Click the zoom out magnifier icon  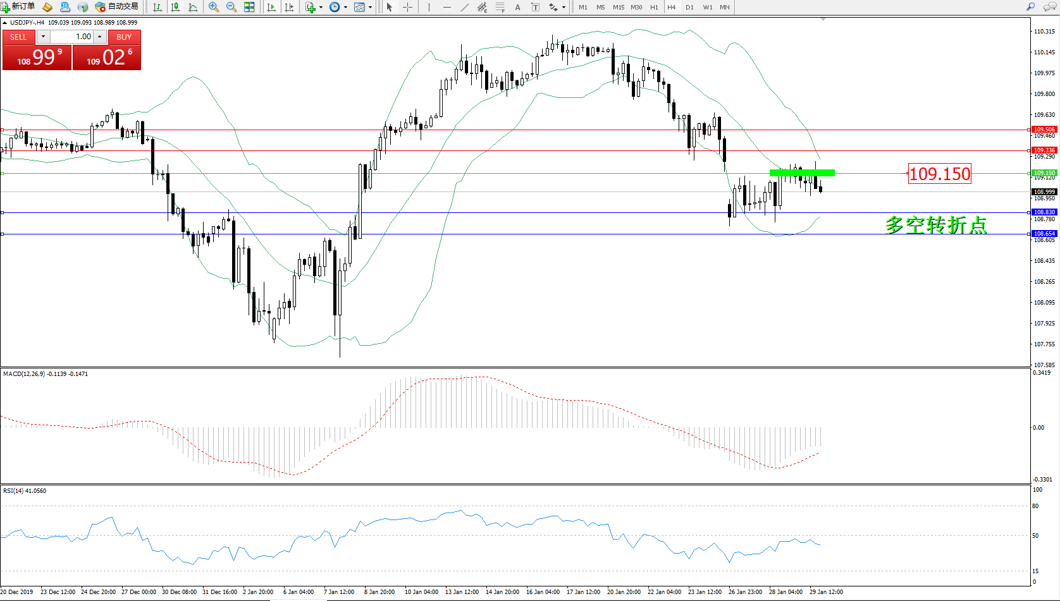[231, 7]
